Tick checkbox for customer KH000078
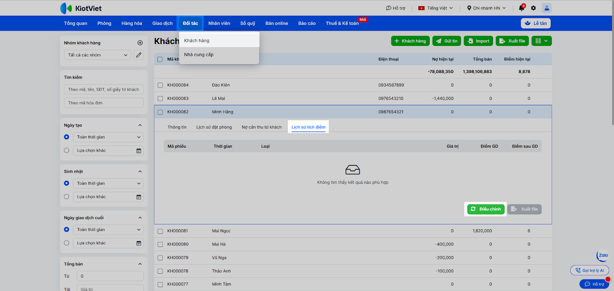This screenshot has height=291, width=614. pyautogui.click(x=160, y=271)
